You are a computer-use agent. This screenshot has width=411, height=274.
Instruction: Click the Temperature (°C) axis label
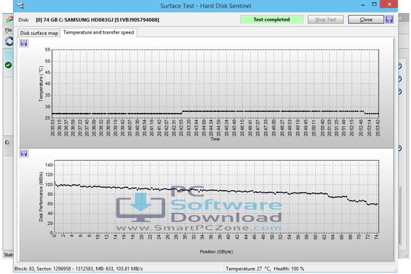pos(41,84)
